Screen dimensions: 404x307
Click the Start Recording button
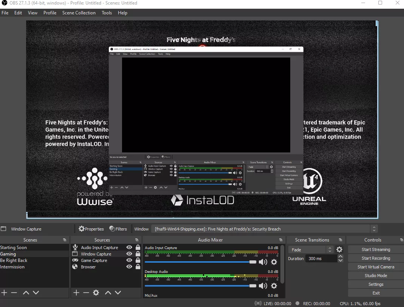pos(375,258)
